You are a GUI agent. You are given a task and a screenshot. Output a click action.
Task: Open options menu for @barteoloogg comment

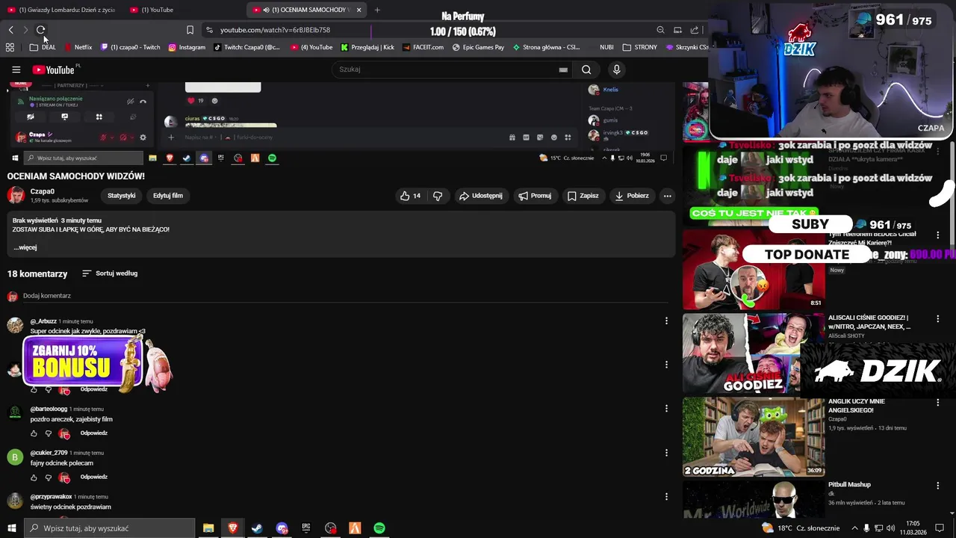(666, 408)
